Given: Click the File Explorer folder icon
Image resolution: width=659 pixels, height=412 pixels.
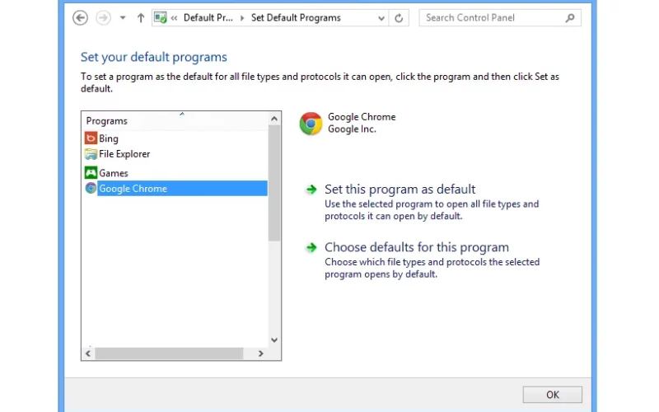Looking at the screenshot, I should [91, 154].
